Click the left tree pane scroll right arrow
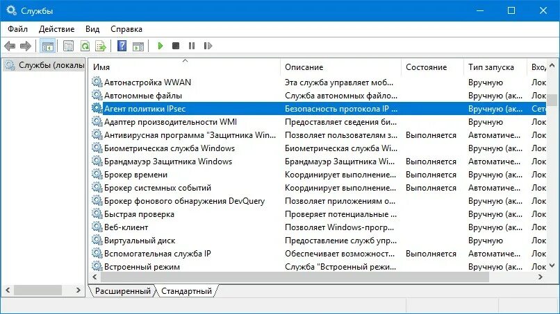Viewport: 560px width, 314px height. (79, 290)
